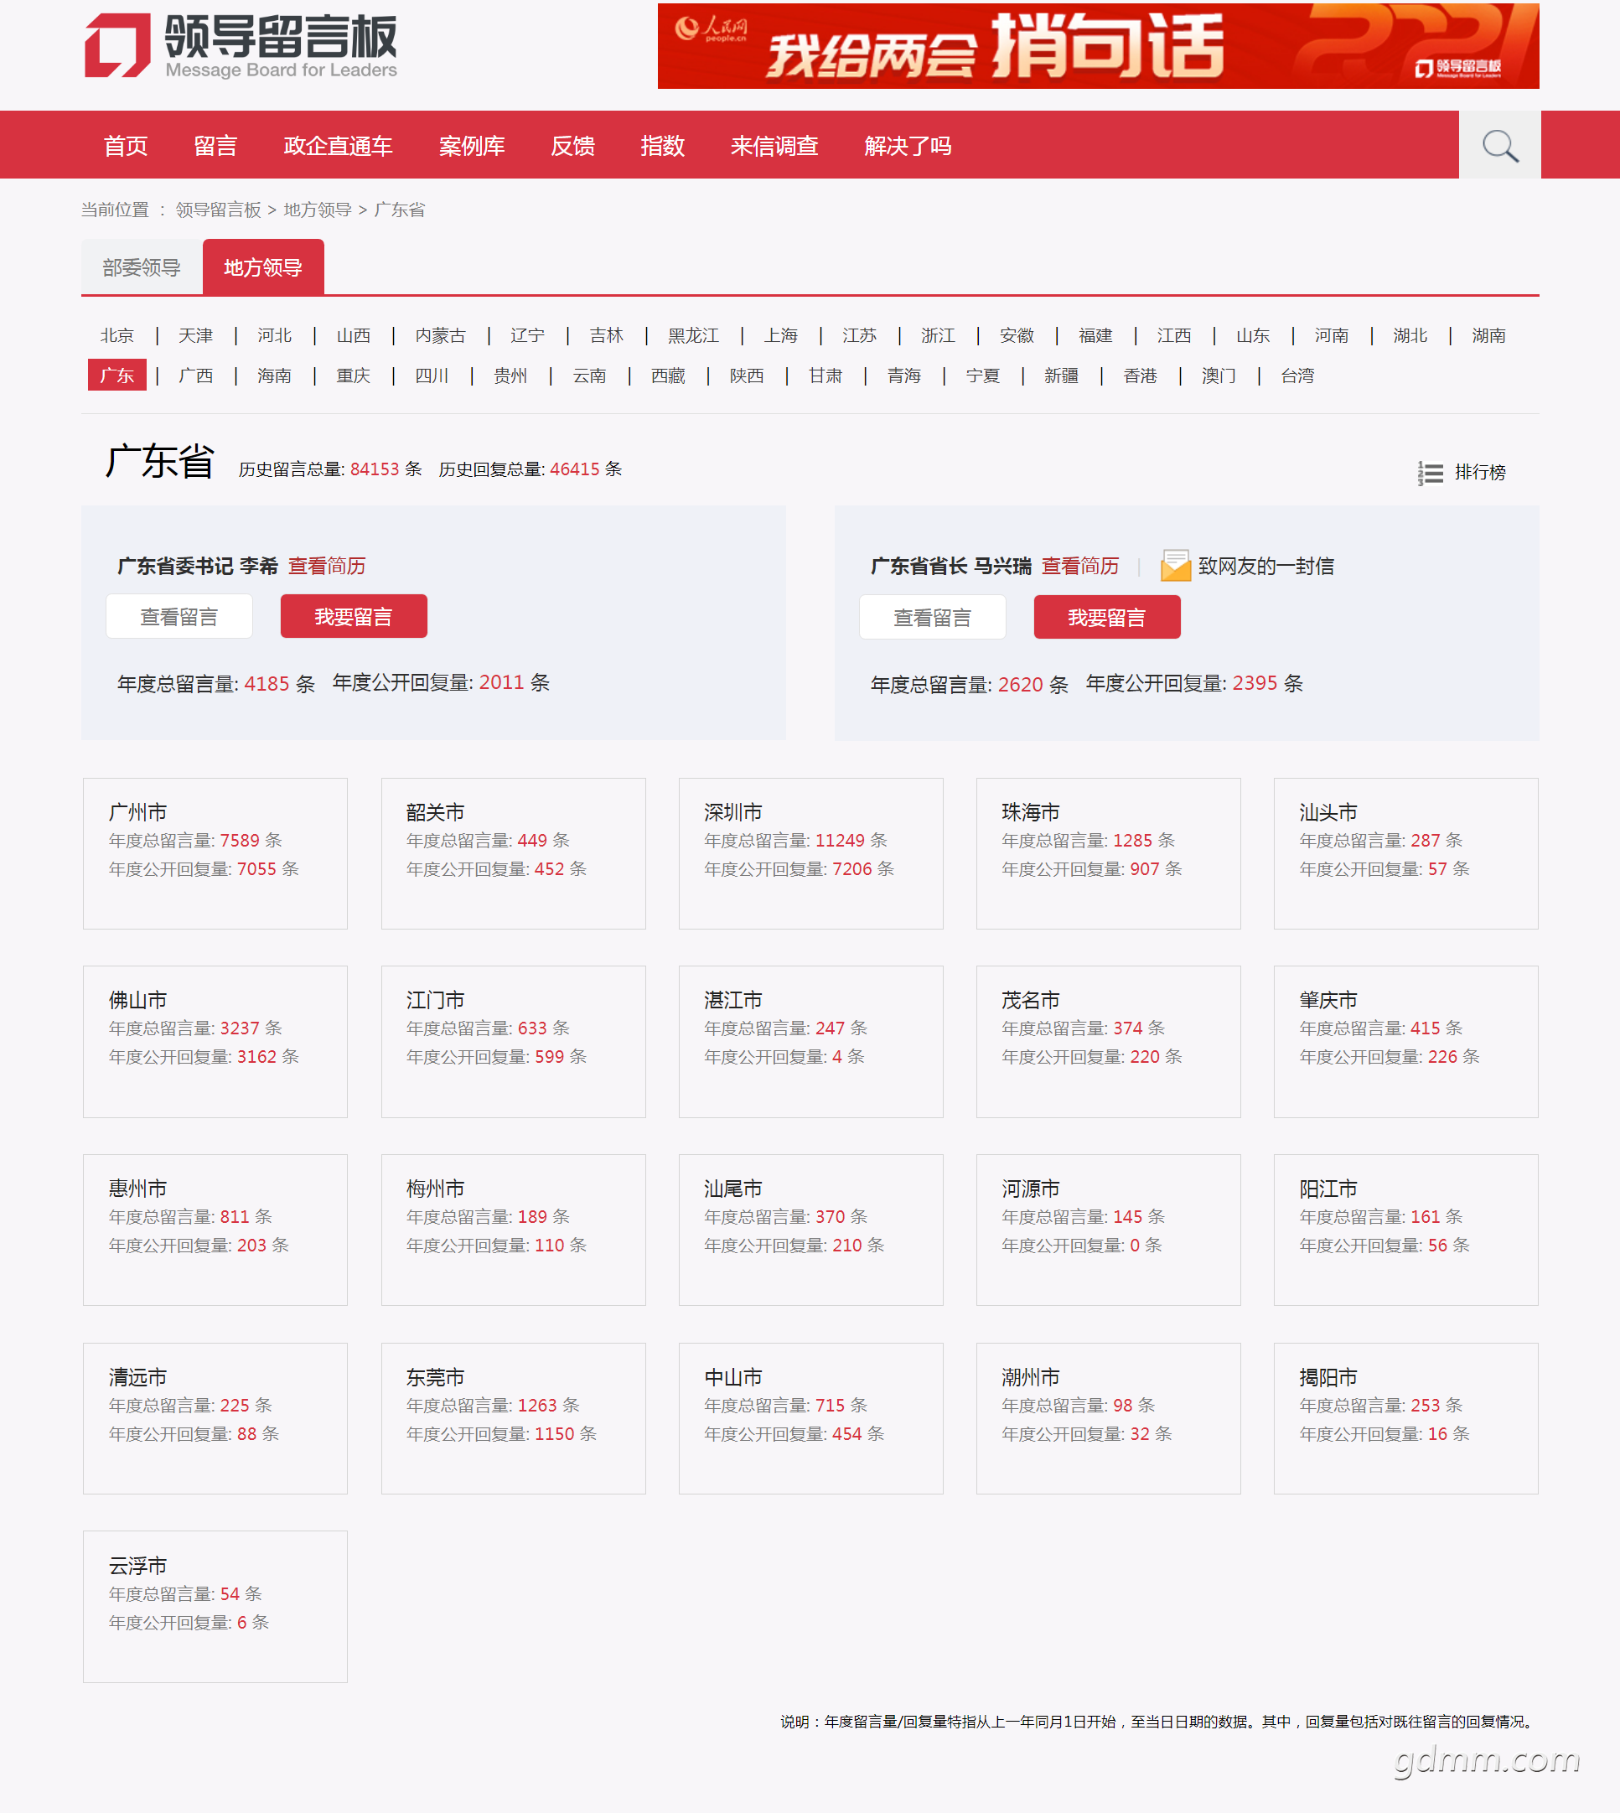Open the 梅州市 city card
This screenshot has height=1813, width=1620.
(514, 1230)
